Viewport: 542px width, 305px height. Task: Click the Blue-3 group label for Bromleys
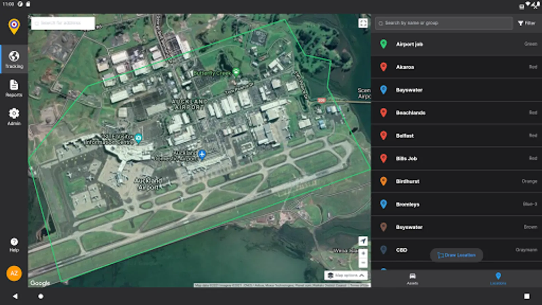tap(530, 204)
